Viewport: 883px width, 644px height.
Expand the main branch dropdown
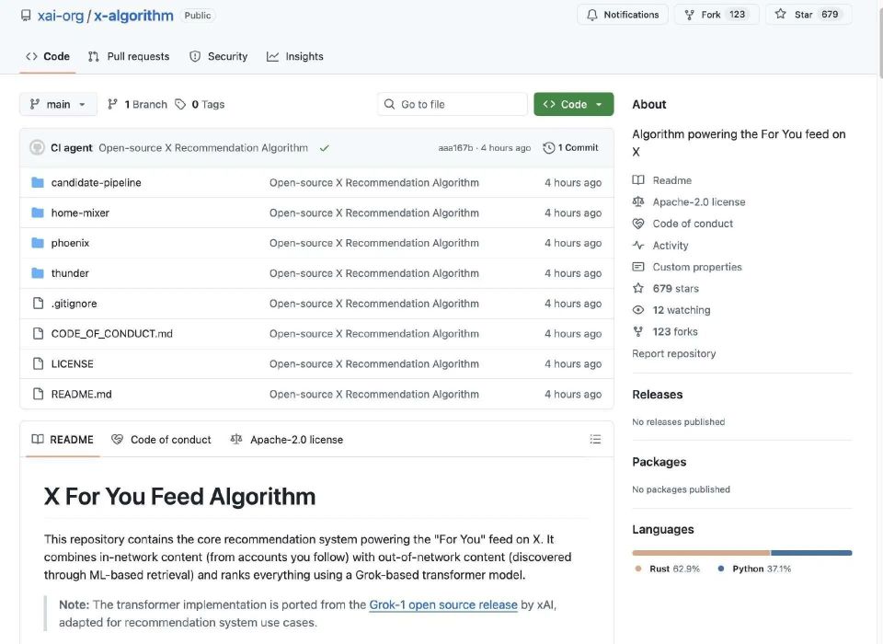pos(58,105)
